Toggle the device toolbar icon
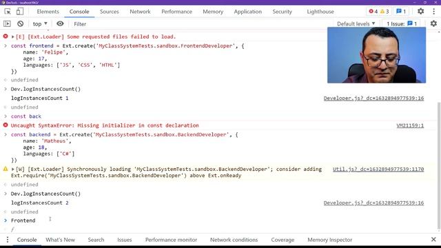The image size is (441, 248). [x=20, y=12]
